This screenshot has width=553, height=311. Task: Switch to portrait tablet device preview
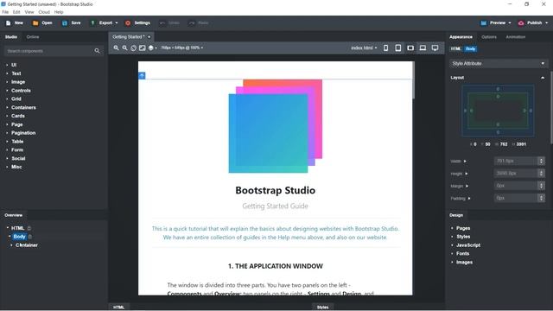point(398,48)
